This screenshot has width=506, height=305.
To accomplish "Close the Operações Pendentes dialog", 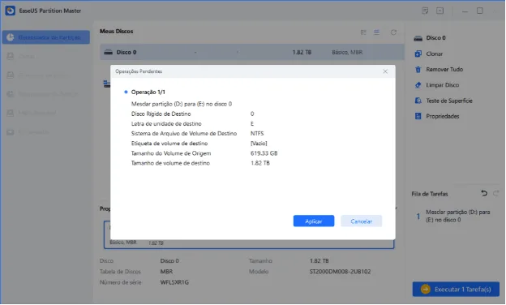I will tap(385, 71).
